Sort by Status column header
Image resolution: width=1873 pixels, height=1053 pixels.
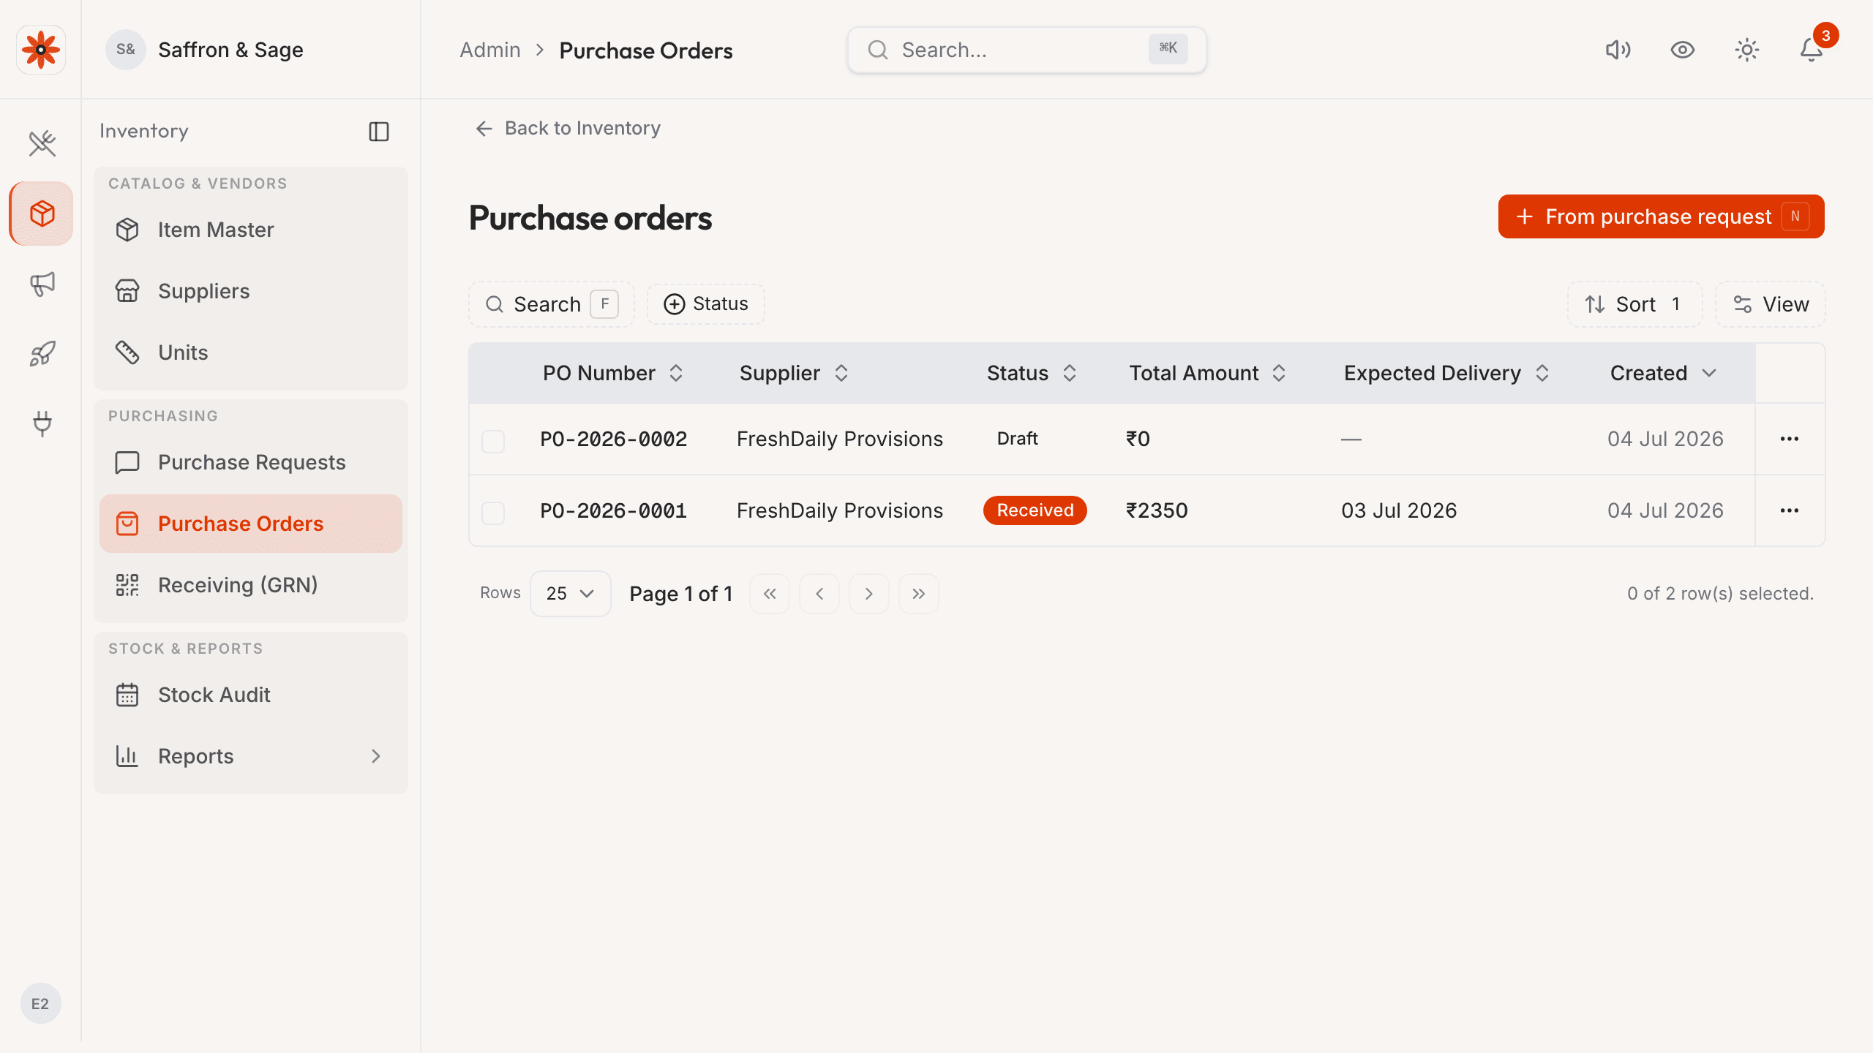[x=1032, y=373]
